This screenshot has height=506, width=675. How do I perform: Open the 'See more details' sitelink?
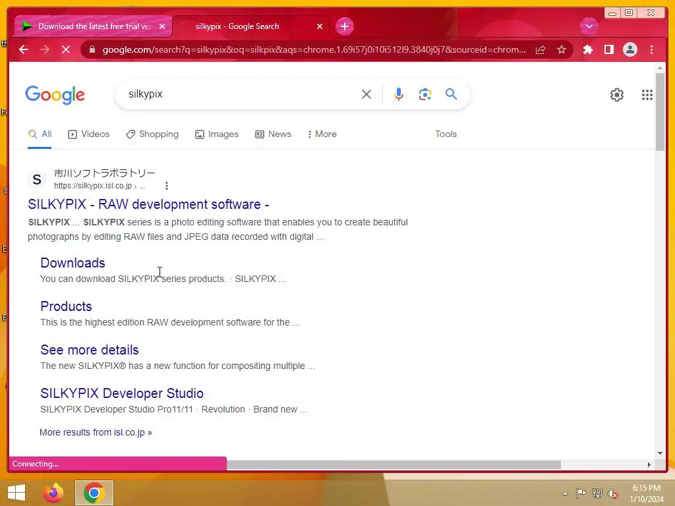click(x=90, y=350)
